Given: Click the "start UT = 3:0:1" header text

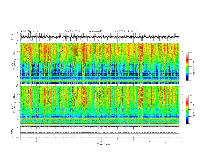Looking at the screenshot, I should pyautogui.click(x=125, y=31).
